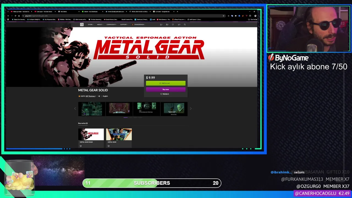352x198 pixels.
Task: Show next screenshots with right carousel arrow
Action: point(191,109)
